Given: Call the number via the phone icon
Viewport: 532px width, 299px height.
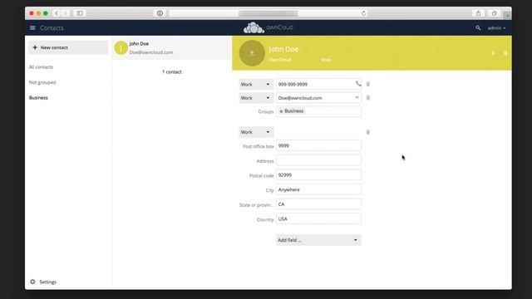Looking at the screenshot, I should pyautogui.click(x=358, y=83).
